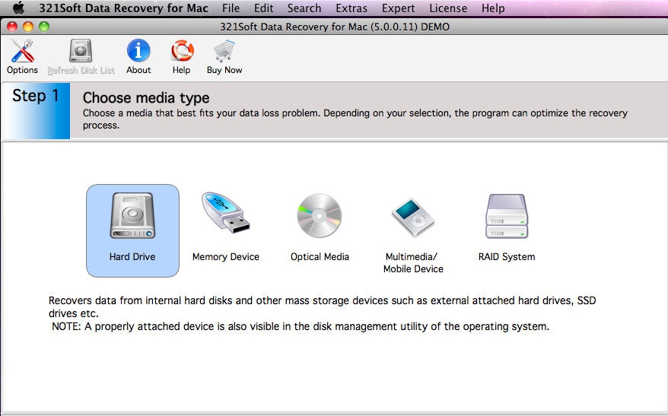668x416 pixels.
Task: Open the Search menu
Action: point(304,8)
